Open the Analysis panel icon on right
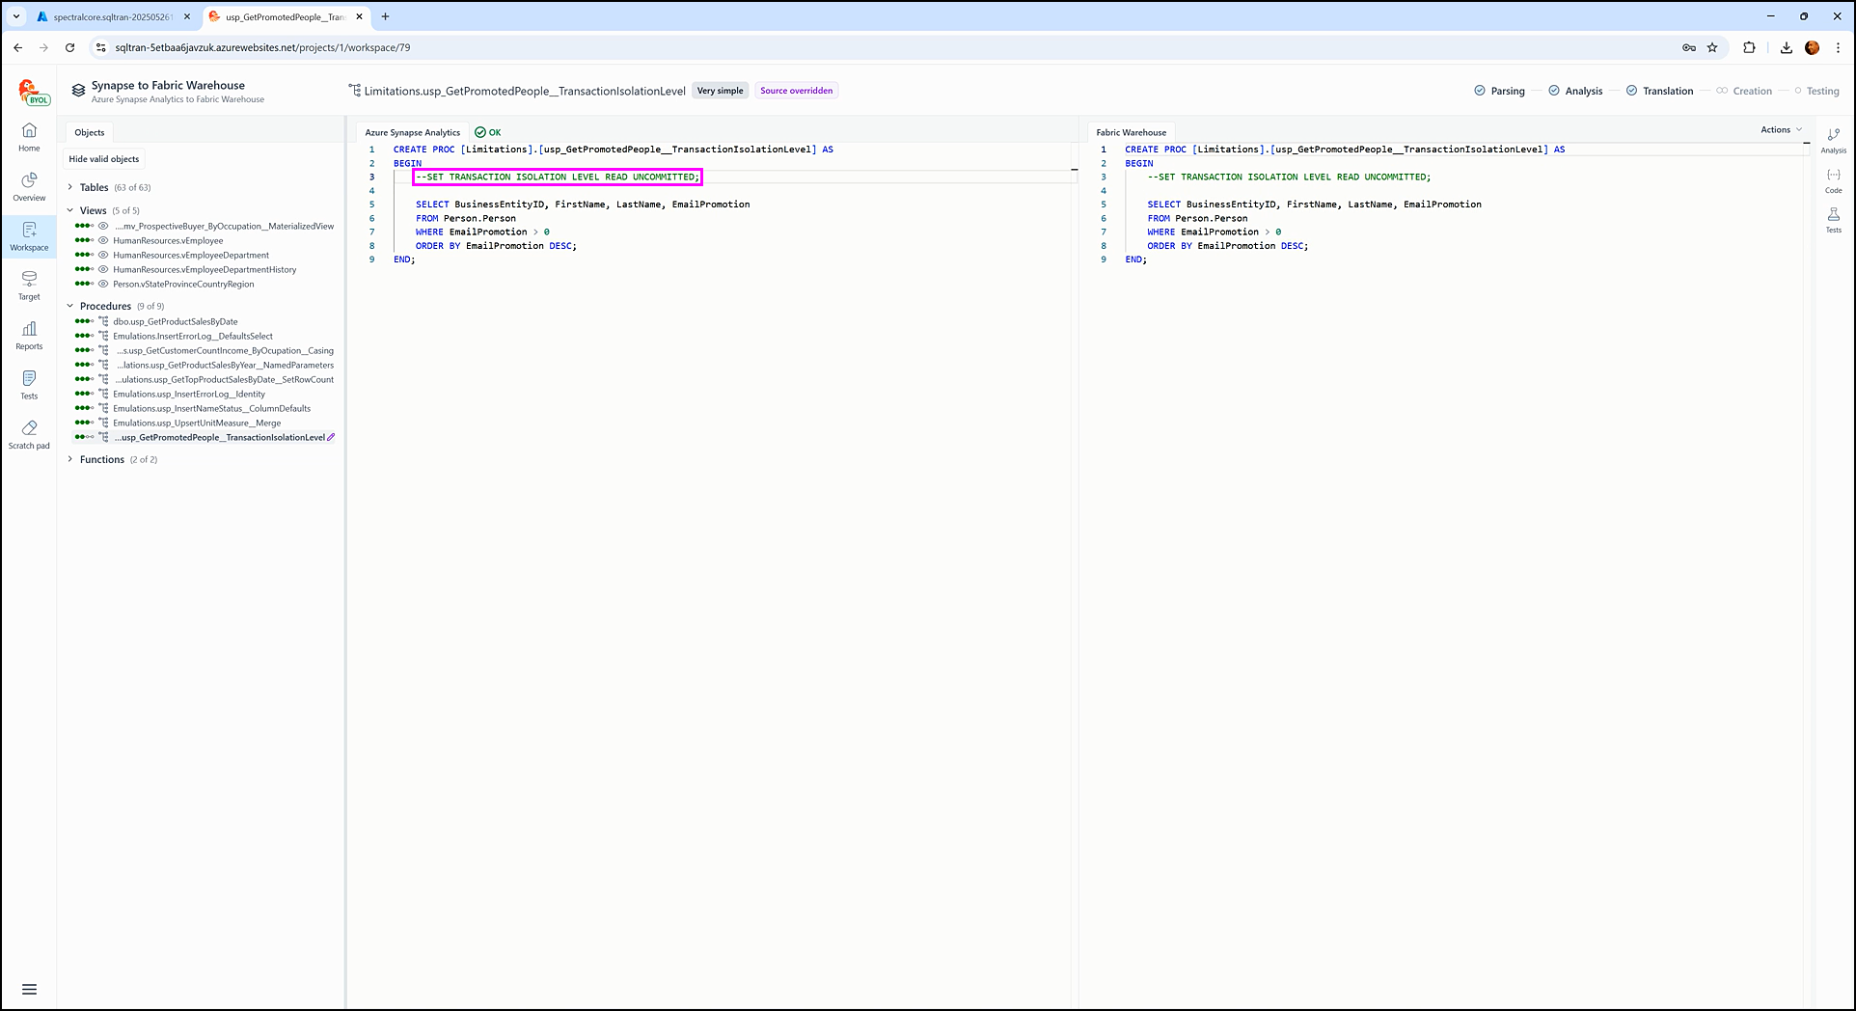 coord(1833,140)
